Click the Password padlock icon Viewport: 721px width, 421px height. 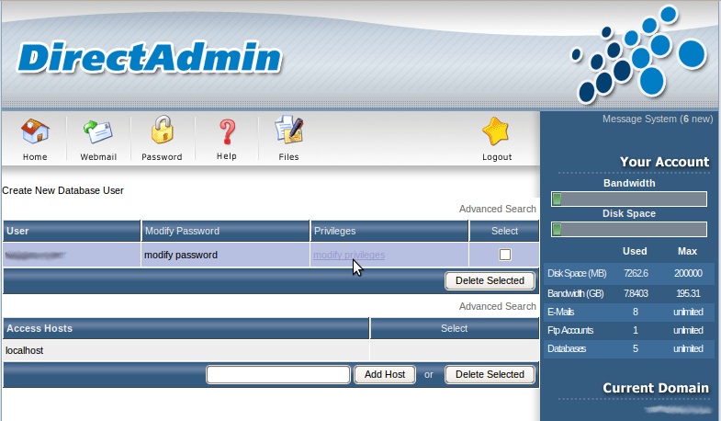coord(162,131)
